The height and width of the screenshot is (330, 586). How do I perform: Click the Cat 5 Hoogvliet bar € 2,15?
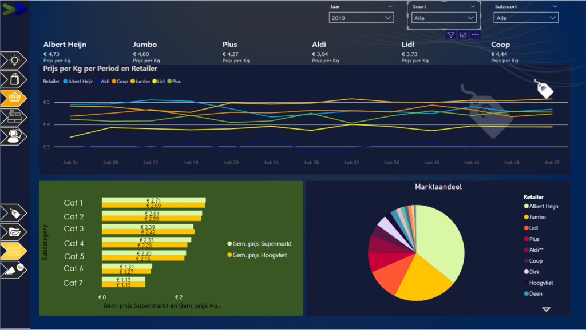point(143,259)
